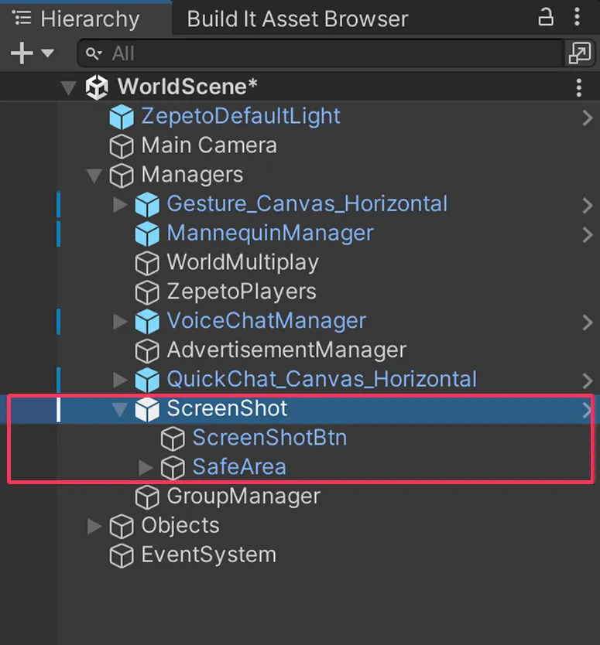Open the WorldScene options menu

point(578,87)
